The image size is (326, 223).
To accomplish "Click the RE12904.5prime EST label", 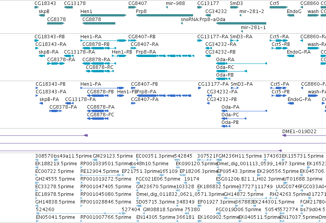I will (x=100, y=171).
